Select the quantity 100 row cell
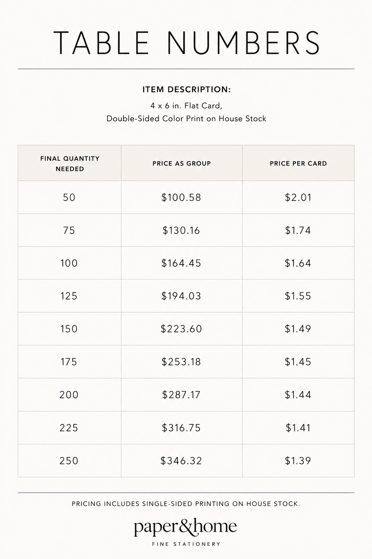372x559 pixels. [x=69, y=263]
